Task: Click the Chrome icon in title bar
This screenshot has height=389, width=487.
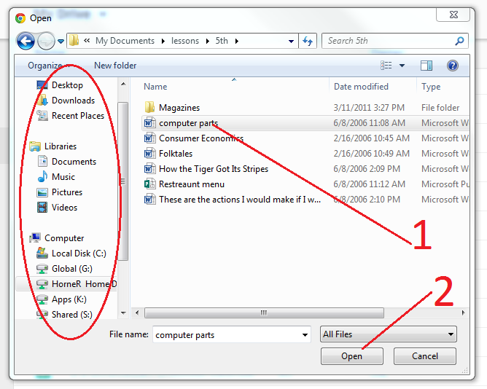Action: [20, 18]
